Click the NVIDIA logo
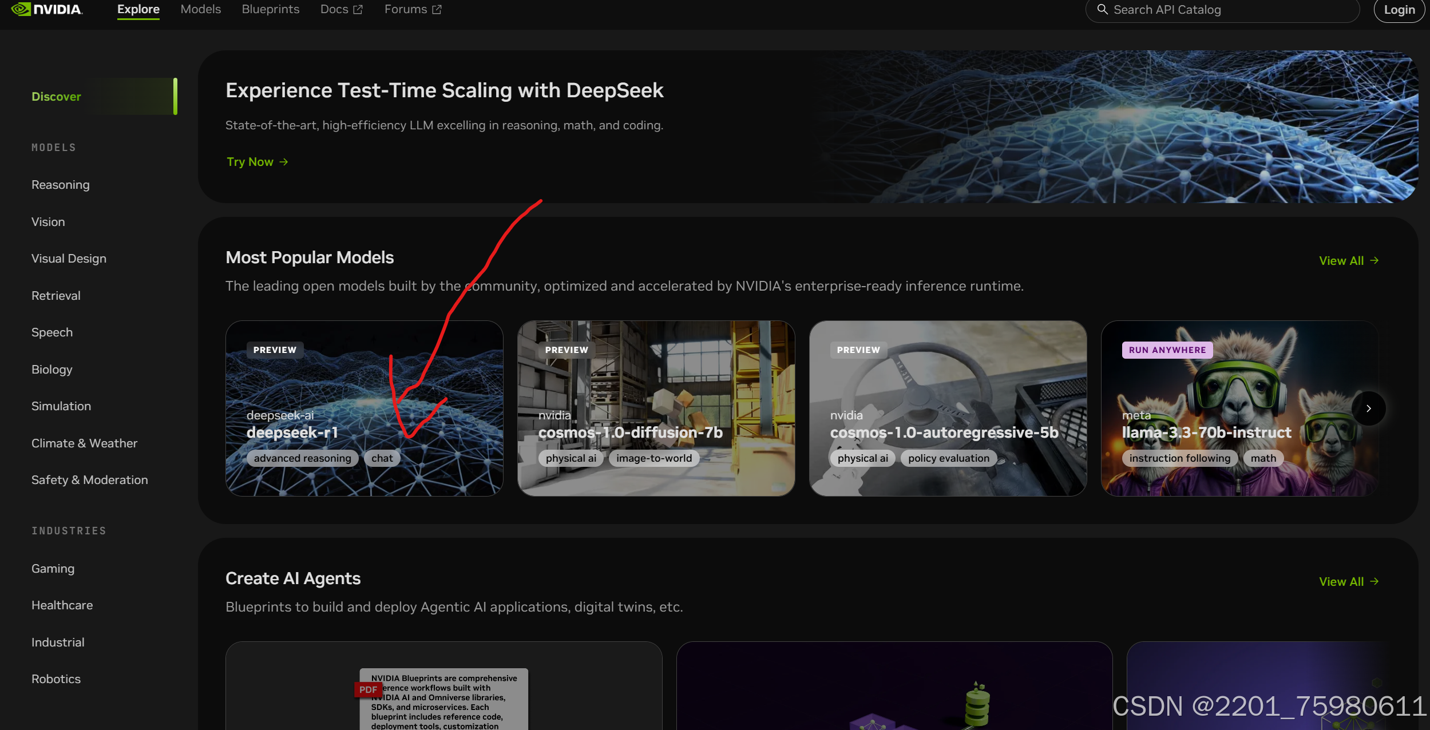The image size is (1430, 730). pyautogui.click(x=47, y=9)
